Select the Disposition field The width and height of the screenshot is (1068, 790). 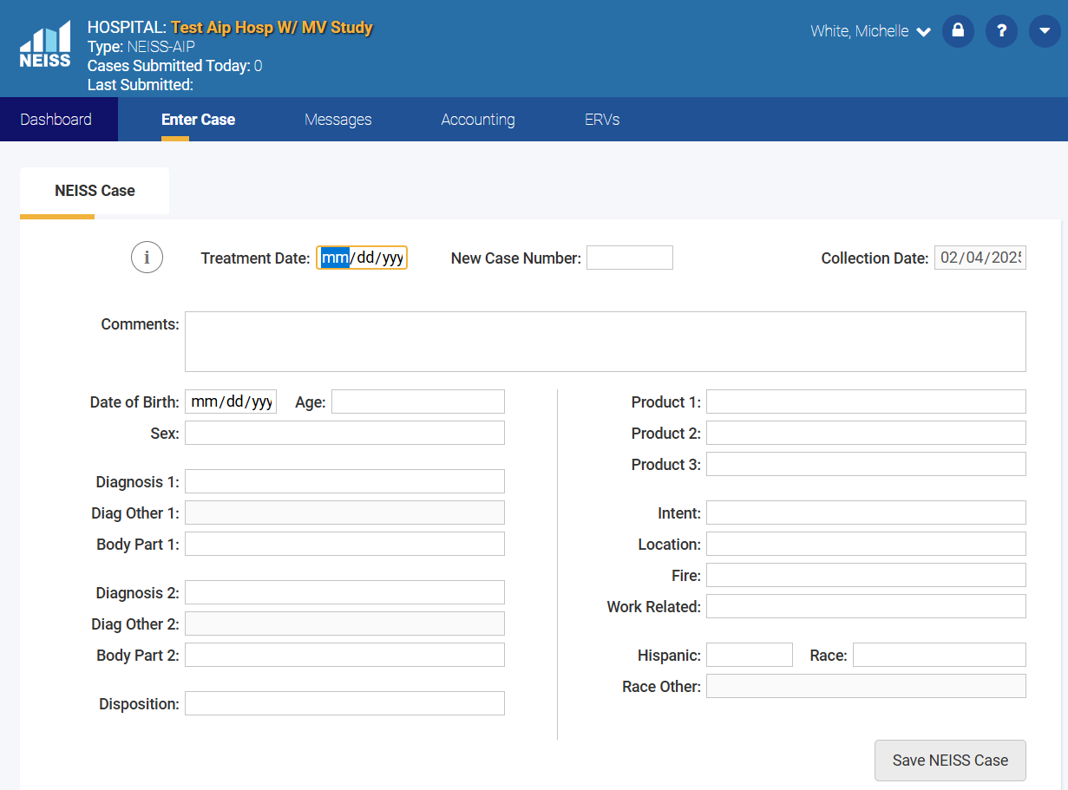(344, 703)
